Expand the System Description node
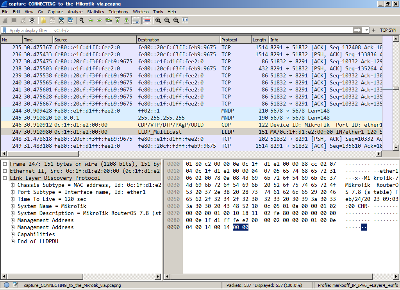 tap(12, 213)
